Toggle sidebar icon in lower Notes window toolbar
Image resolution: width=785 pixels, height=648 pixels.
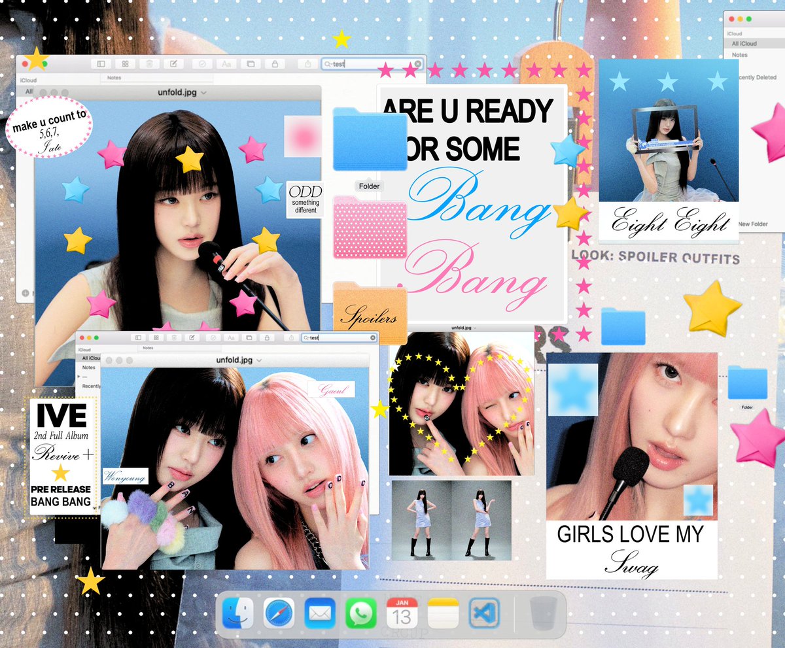[138, 337]
